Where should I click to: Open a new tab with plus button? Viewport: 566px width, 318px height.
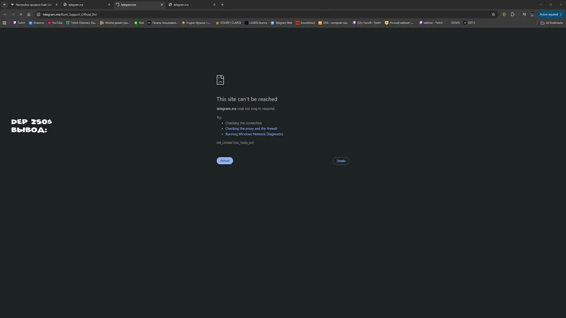222,4
